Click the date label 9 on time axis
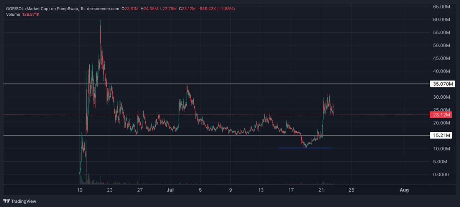 230,190
